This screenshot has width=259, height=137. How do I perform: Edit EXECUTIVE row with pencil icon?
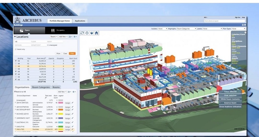pyautogui.click(x=73, y=127)
